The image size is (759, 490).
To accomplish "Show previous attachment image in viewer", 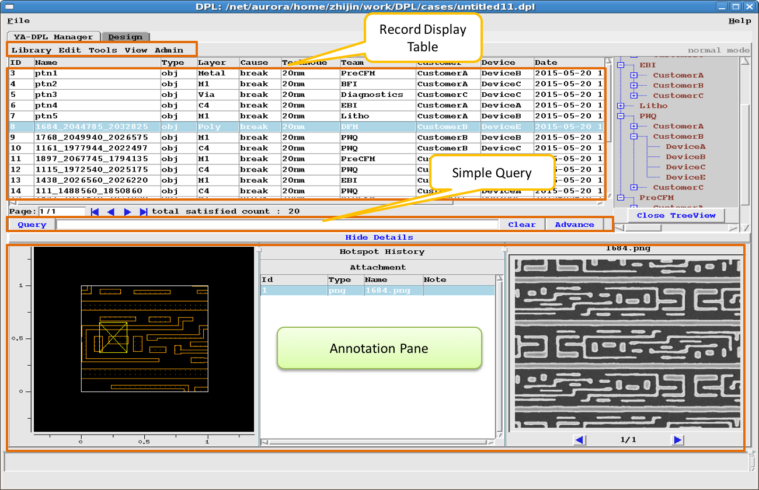I will pos(579,440).
